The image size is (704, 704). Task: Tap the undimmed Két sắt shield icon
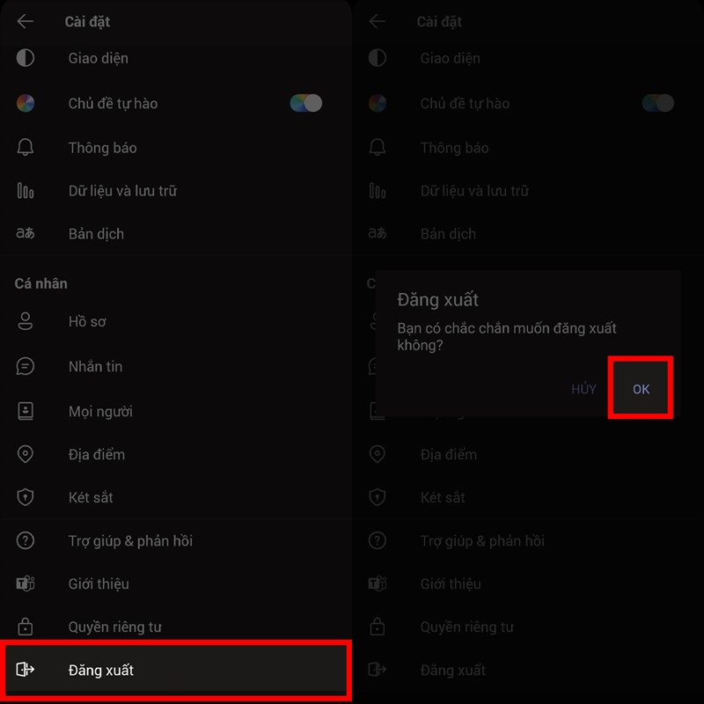tap(26, 497)
